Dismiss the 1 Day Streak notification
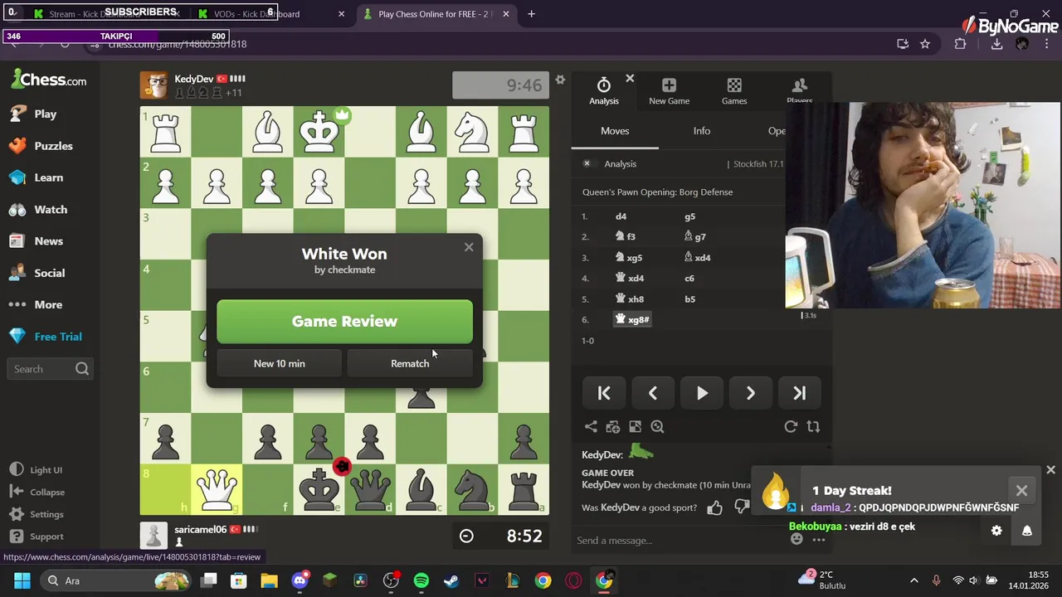Image resolution: width=1062 pixels, height=597 pixels. point(1021,491)
